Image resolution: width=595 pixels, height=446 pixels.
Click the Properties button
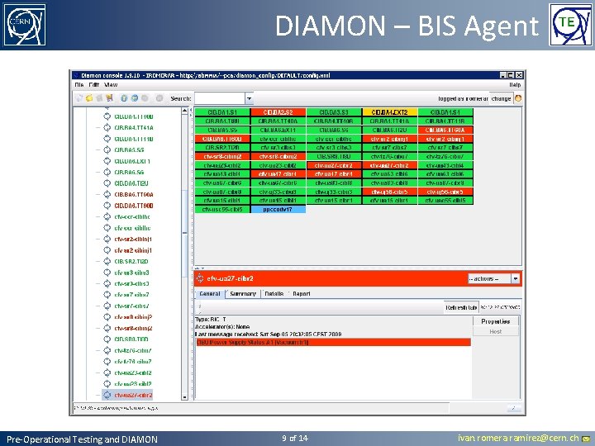coord(496,321)
